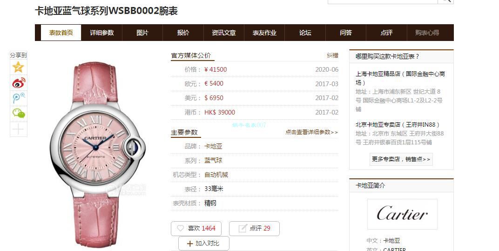The height and width of the screenshot is (251, 499).
Task: Click the search input field at top
Action: click(x=383, y=1)
